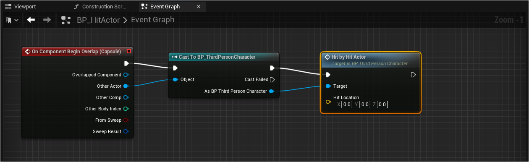Screen dimensions: 529x162
Task: Navigate forward in graph history
Action: 47,20
